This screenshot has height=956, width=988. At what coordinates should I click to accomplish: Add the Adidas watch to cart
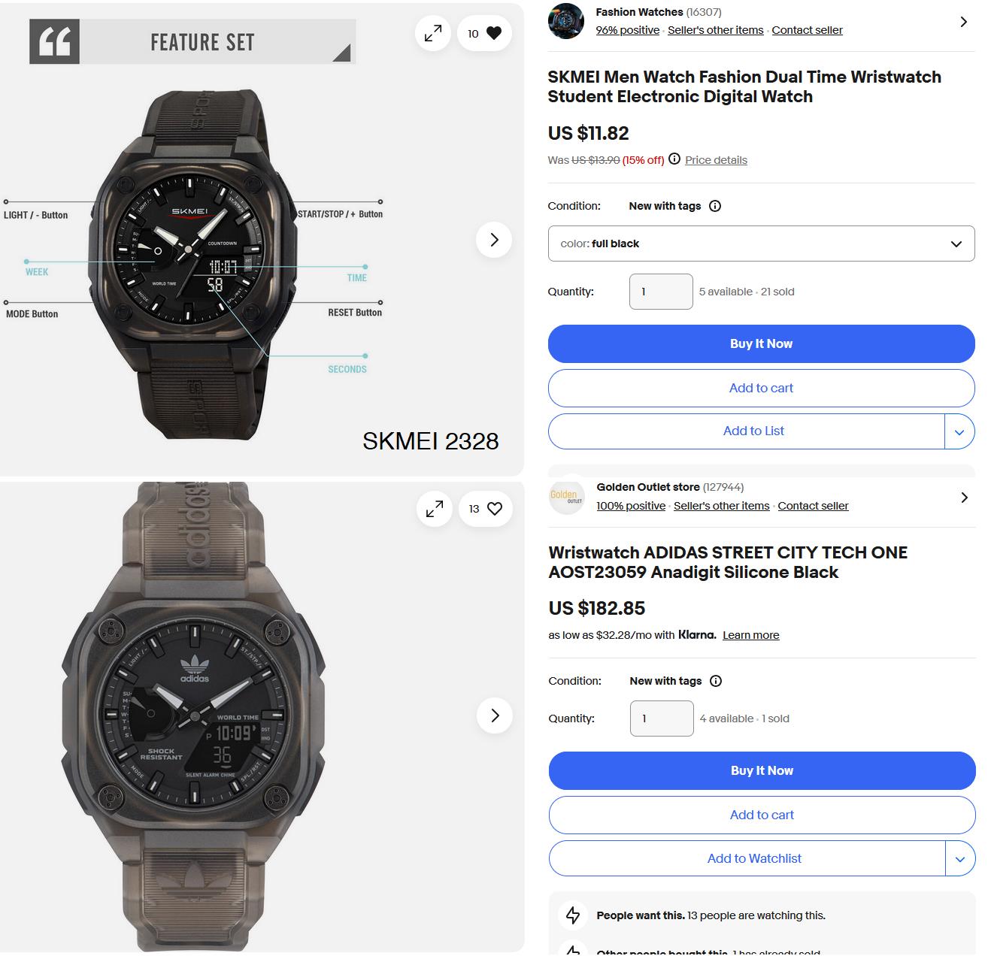click(762, 815)
